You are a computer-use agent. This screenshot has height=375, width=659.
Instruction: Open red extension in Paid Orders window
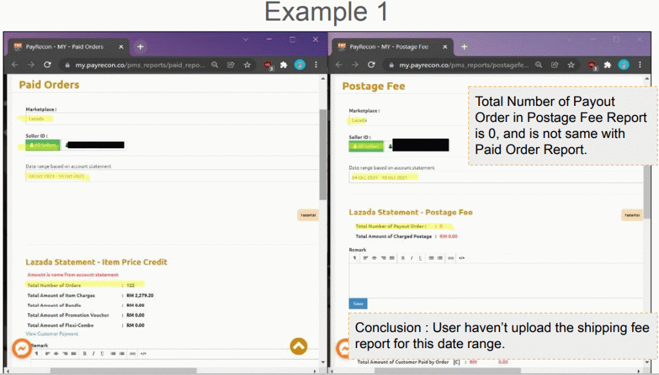(x=267, y=65)
